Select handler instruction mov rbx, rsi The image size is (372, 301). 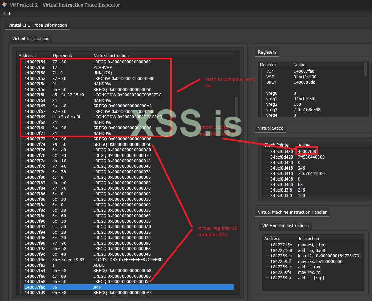coord(317,272)
